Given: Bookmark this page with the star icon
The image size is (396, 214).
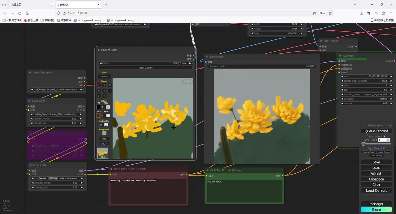Looking at the screenshot, I should point(330,13).
